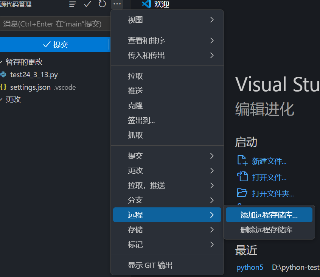Choose 抓取 from the menu
The width and height of the screenshot is (320, 277).
167,135
